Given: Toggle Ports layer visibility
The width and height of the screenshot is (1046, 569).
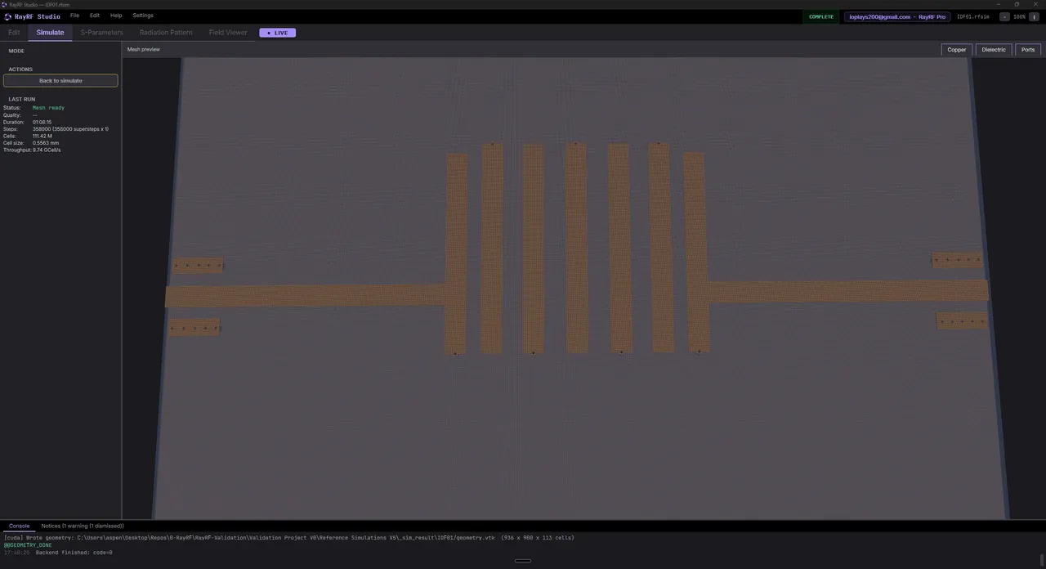Looking at the screenshot, I should click(x=1028, y=50).
